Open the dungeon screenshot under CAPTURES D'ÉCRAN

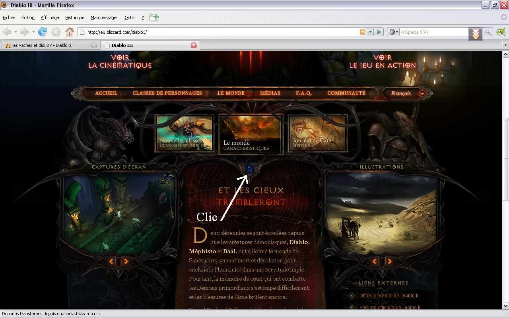pos(119,213)
